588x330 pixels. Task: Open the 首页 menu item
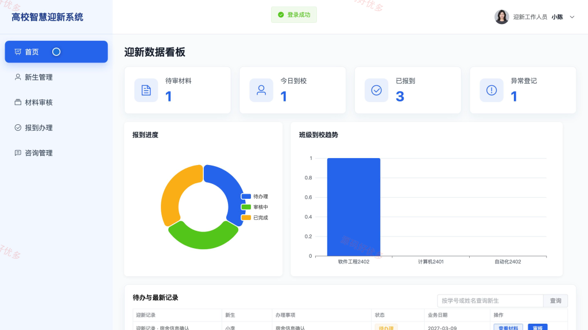tap(56, 52)
